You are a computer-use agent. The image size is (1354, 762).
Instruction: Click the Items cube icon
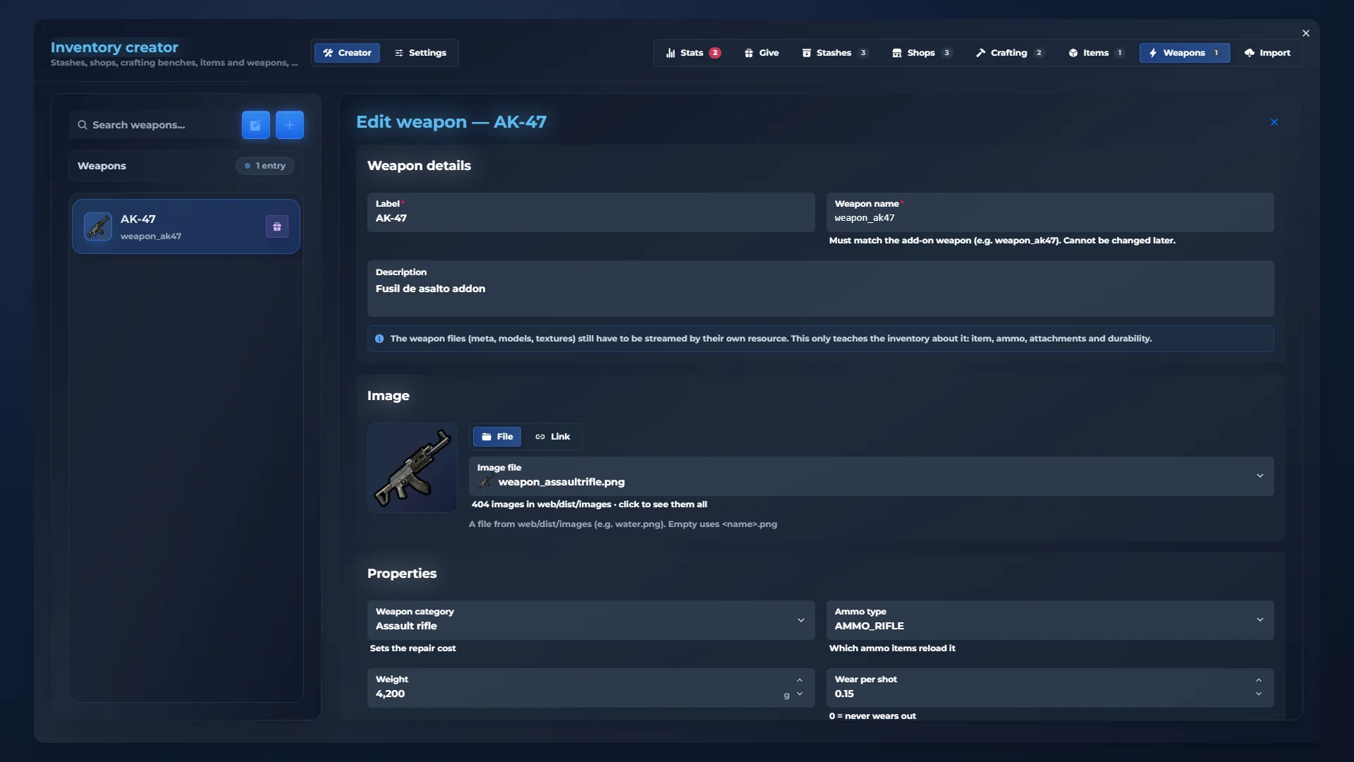pyautogui.click(x=1073, y=53)
